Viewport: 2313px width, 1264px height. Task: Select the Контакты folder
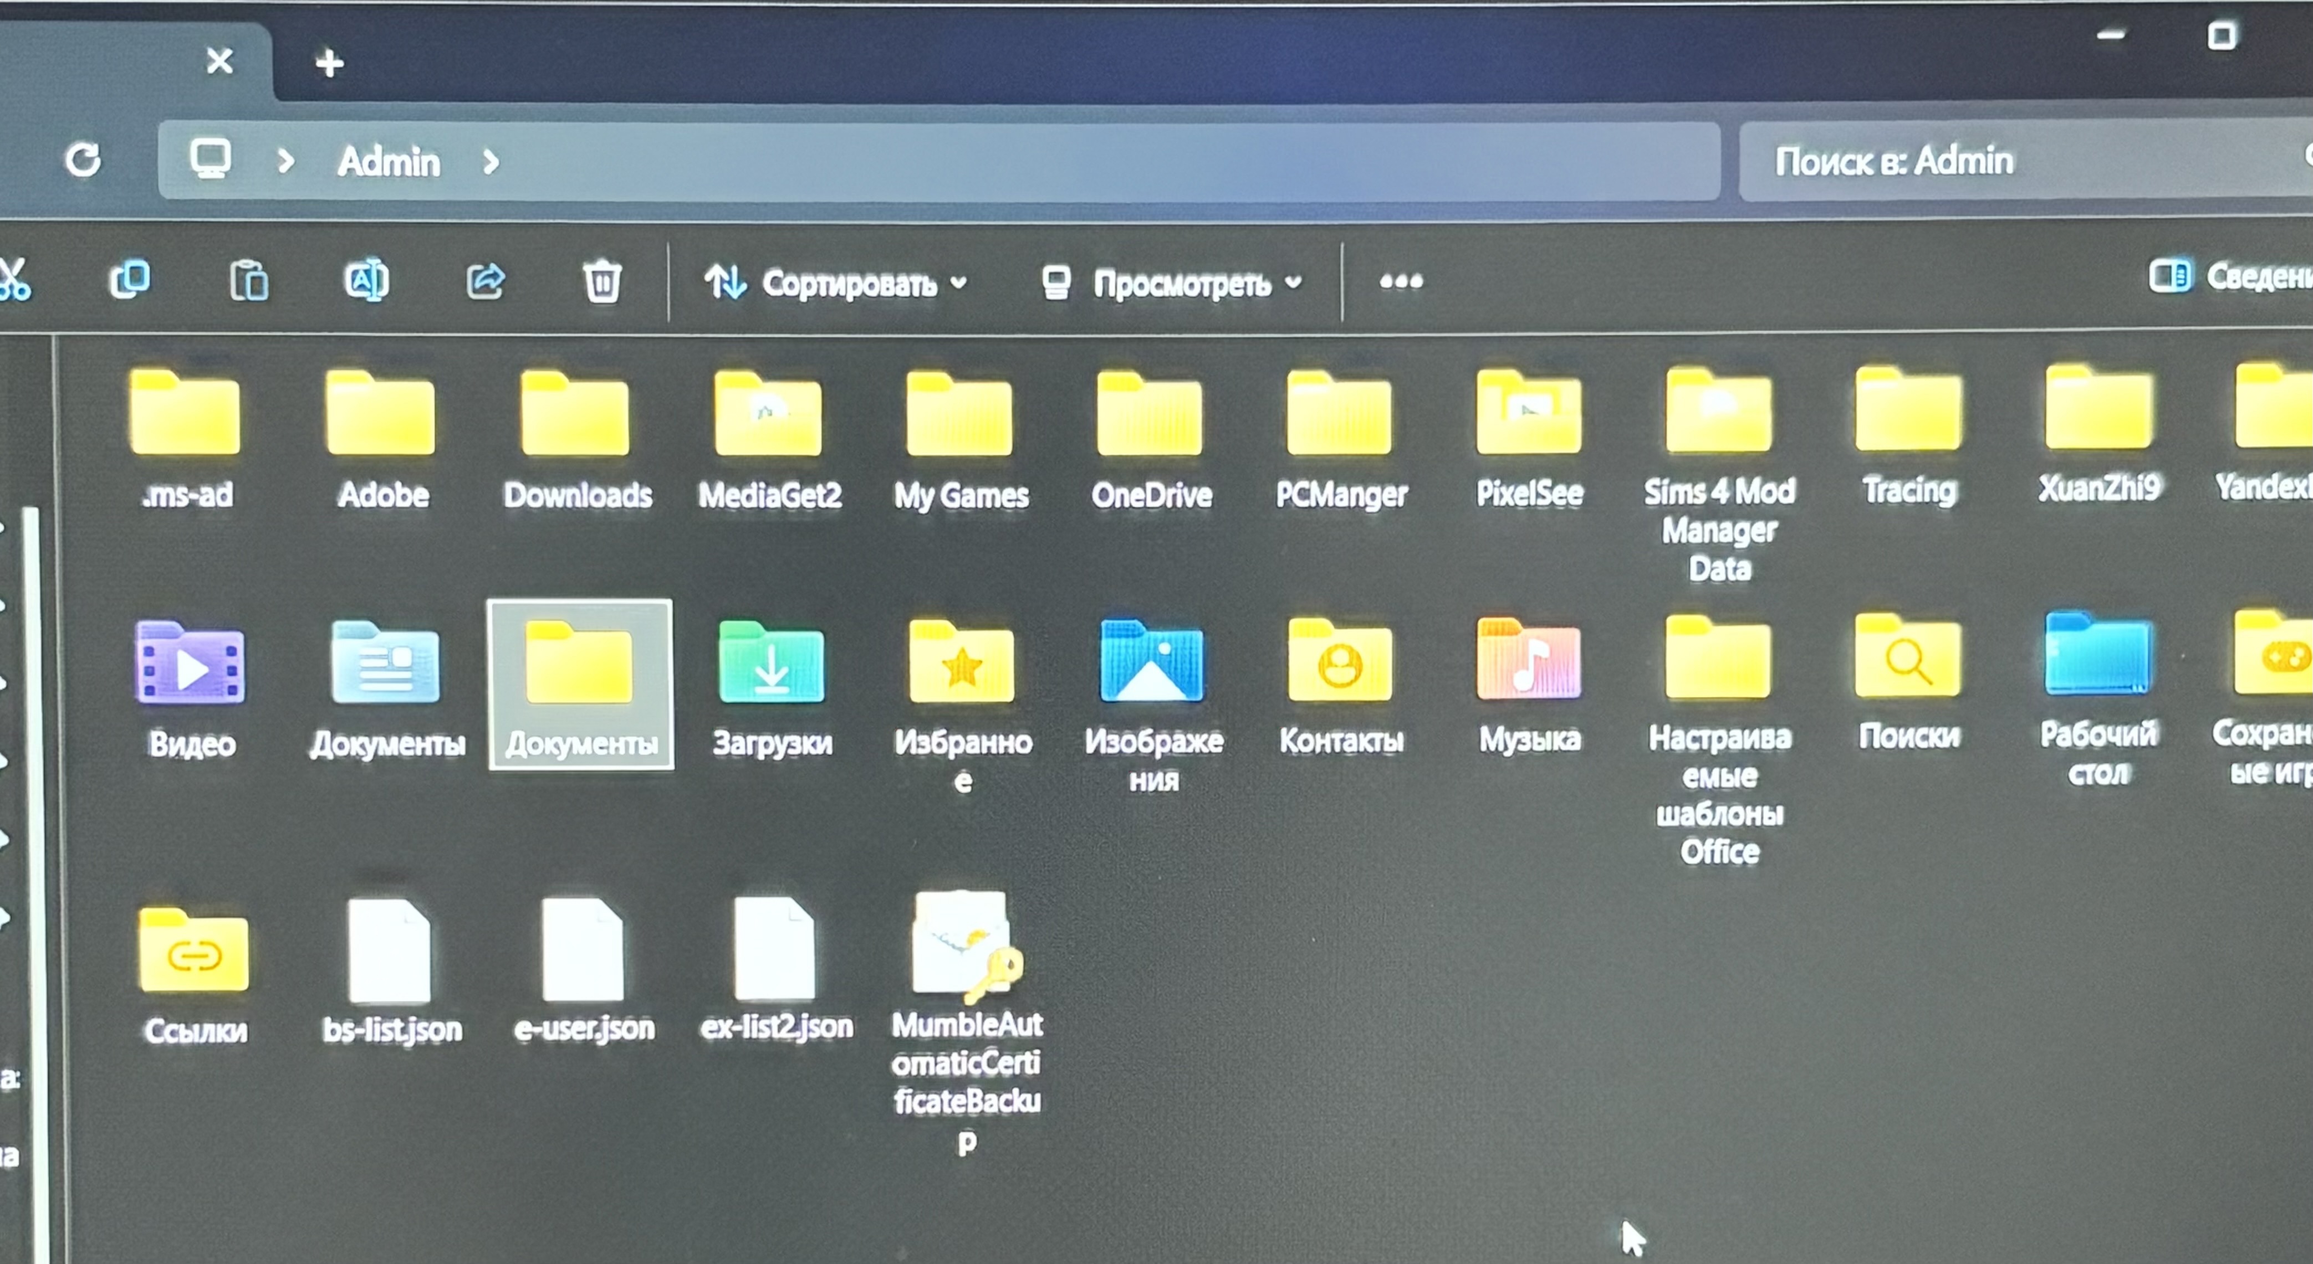1341,687
